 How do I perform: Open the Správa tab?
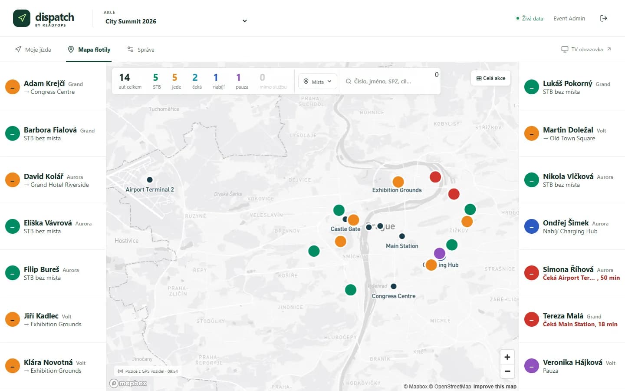(x=141, y=50)
